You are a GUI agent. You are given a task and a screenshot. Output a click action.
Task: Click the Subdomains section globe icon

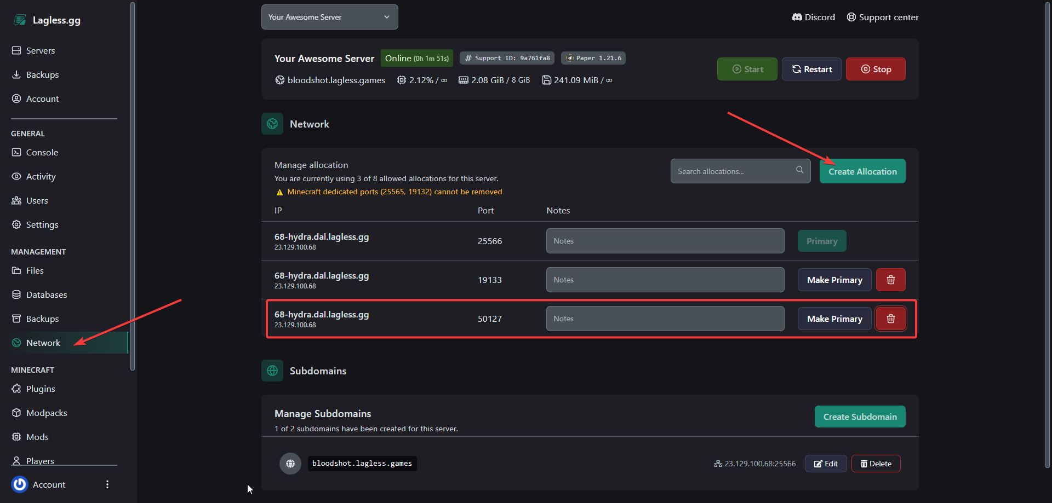tap(272, 371)
